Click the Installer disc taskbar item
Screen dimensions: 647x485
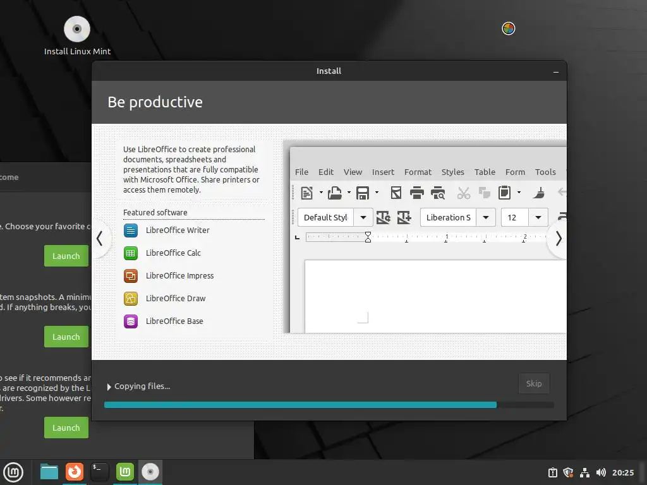click(x=150, y=472)
